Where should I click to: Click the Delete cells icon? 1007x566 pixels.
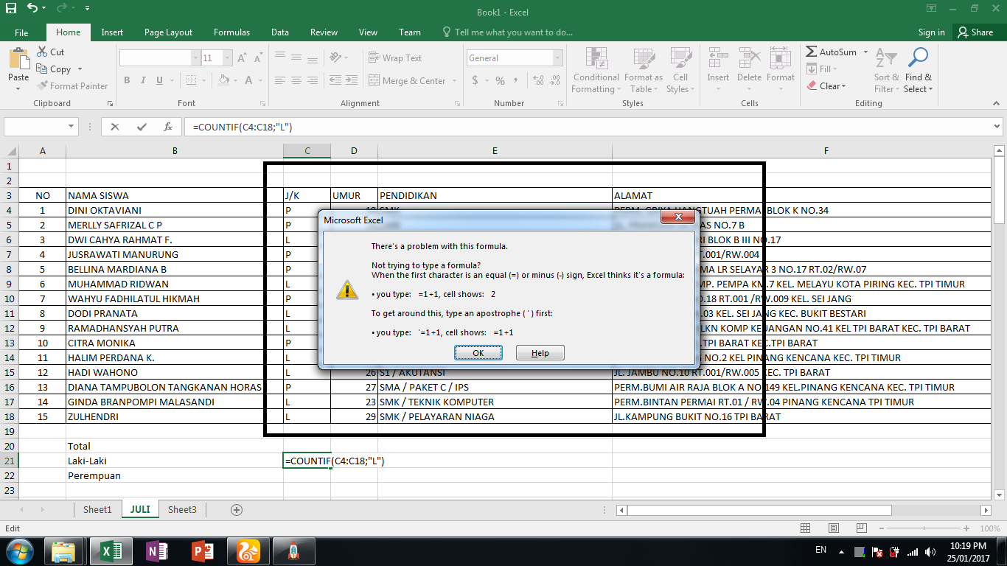(x=749, y=58)
